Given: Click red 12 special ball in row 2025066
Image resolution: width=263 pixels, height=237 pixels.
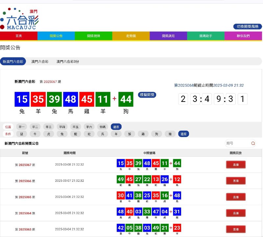Looking at the screenshot, I should (177, 179).
